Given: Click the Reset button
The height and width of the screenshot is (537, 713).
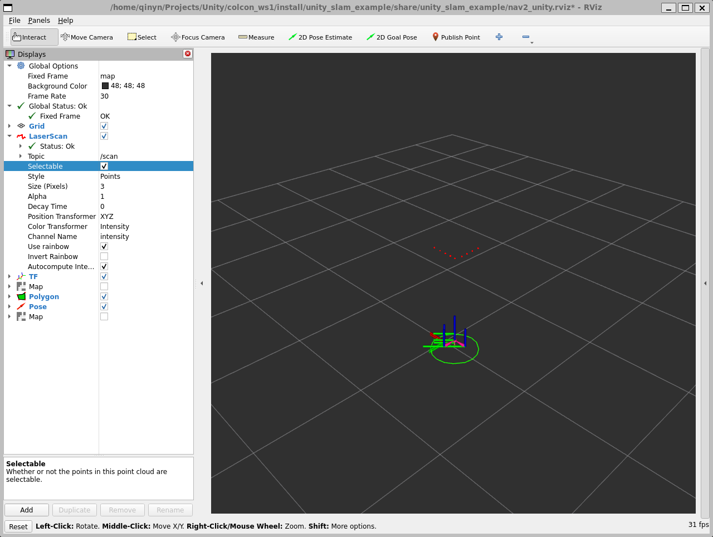Looking at the screenshot, I should click(x=18, y=526).
